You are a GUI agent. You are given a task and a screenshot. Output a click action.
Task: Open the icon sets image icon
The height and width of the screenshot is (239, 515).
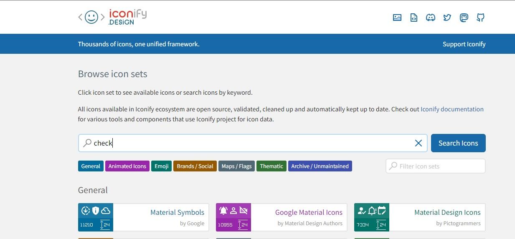click(x=397, y=18)
